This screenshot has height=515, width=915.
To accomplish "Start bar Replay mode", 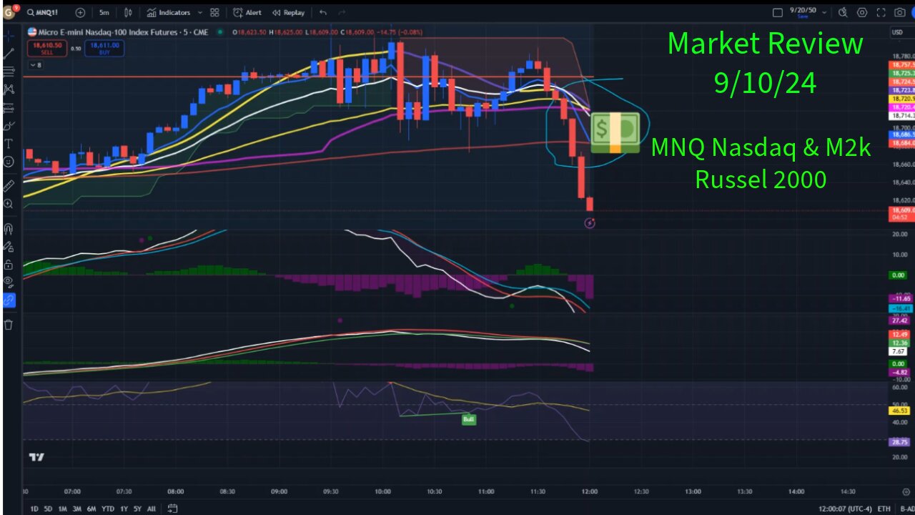I will click(x=288, y=12).
